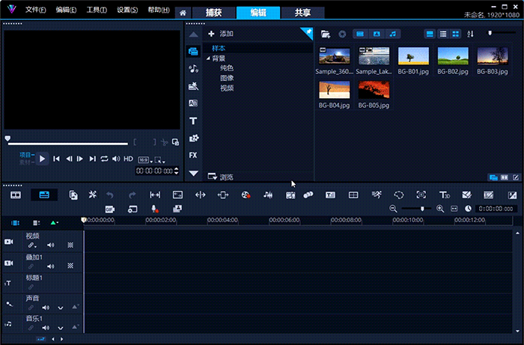
Task: Switch to the 共享 tab
Action: pyautogui.click(x=302, y=13)
